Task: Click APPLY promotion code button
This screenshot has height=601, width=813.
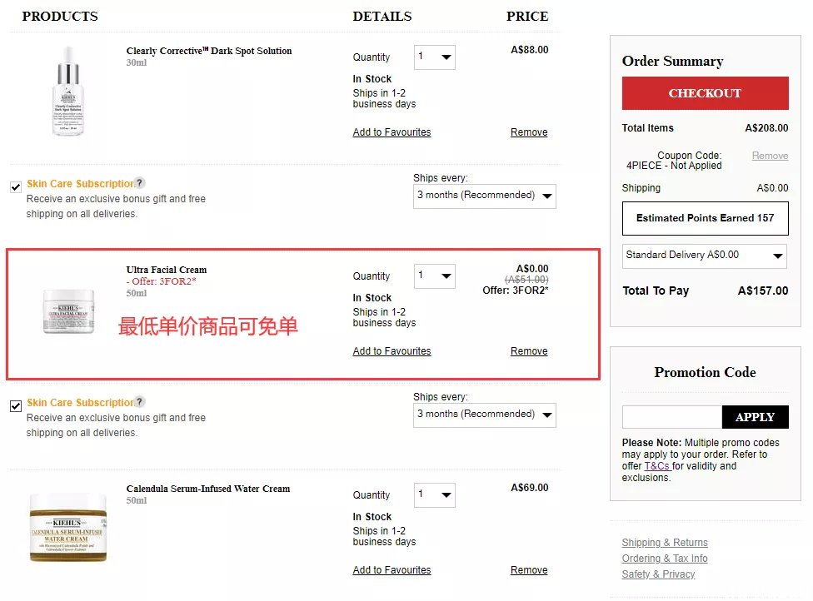Action: pyautogui.click(x=755, y=417)
